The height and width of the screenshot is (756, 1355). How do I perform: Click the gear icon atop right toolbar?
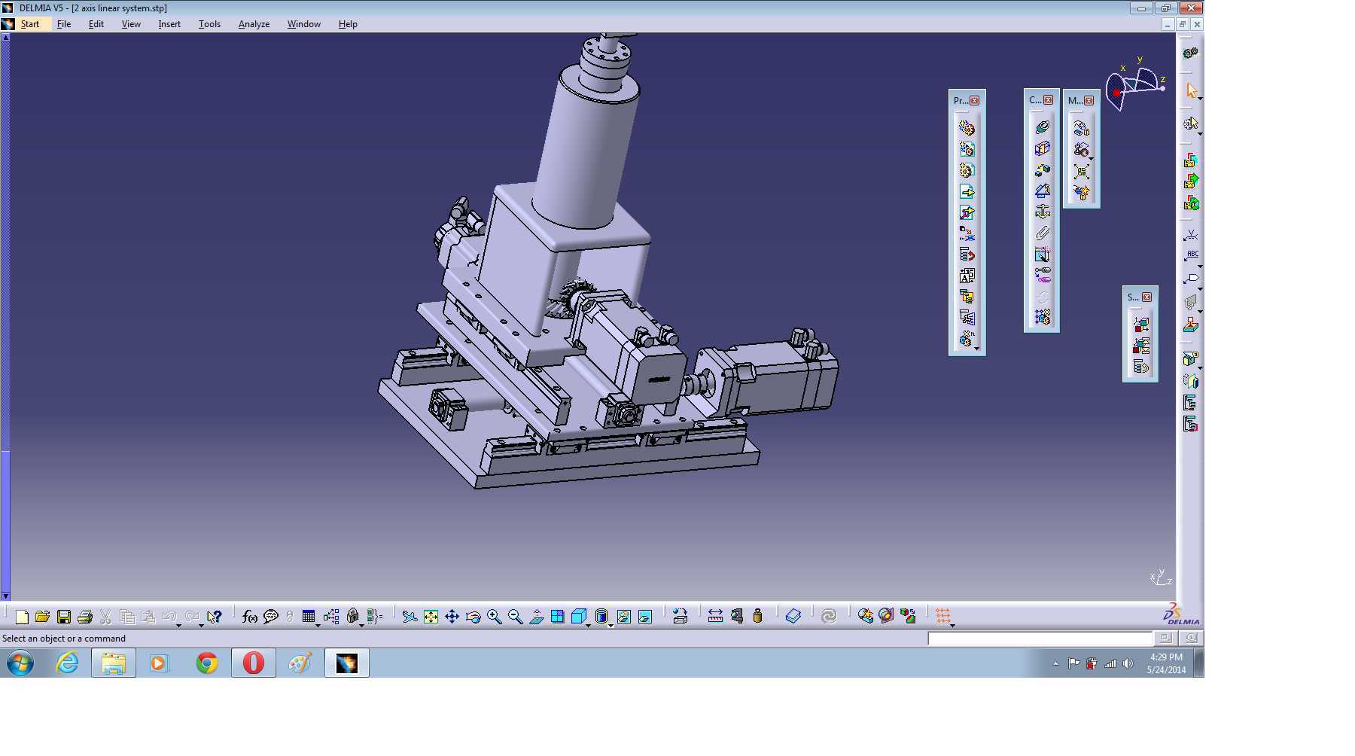(x=1190, y=53)
